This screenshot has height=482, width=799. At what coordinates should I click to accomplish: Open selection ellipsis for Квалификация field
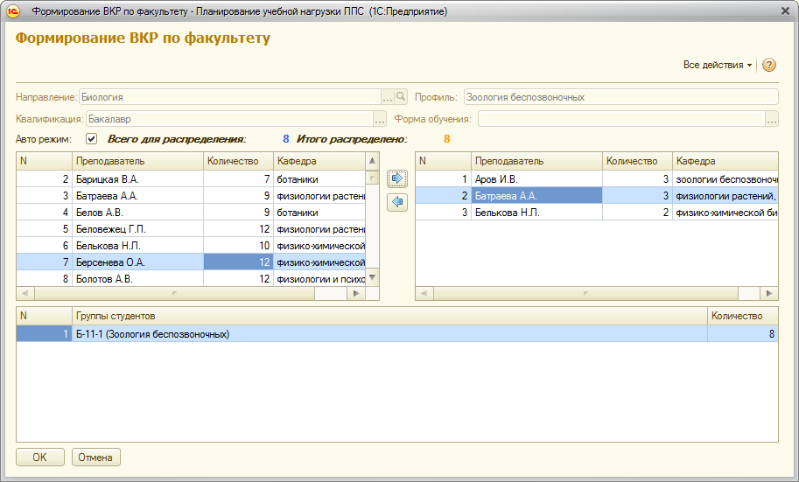tap(380, 119)
